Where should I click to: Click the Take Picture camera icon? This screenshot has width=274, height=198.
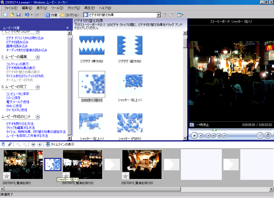(268, 136)
